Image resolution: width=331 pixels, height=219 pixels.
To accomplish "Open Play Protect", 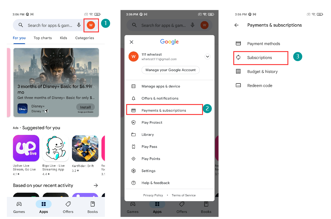I will coord(169,123).
